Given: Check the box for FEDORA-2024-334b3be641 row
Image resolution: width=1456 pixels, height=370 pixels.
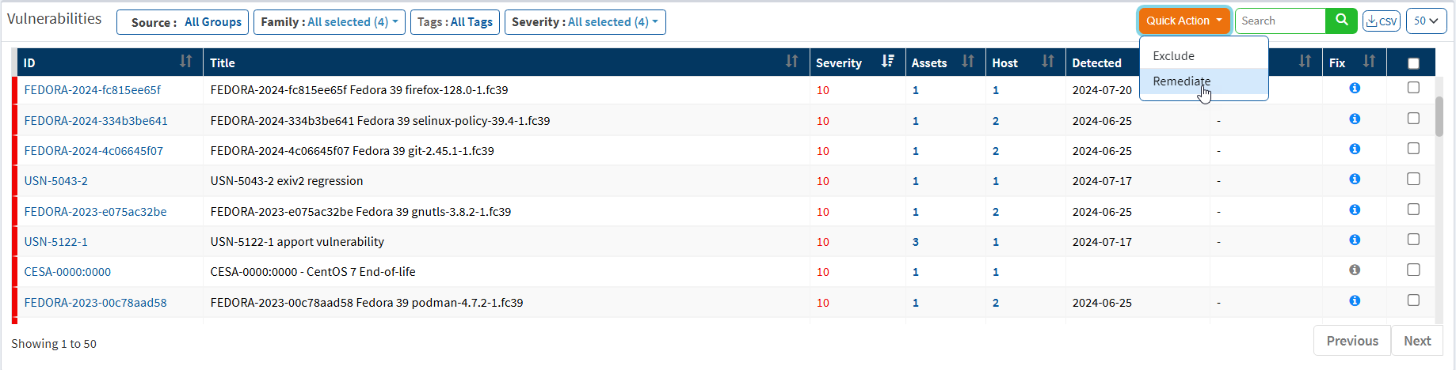Looking at the screenshot, I should click(1413, 119).
